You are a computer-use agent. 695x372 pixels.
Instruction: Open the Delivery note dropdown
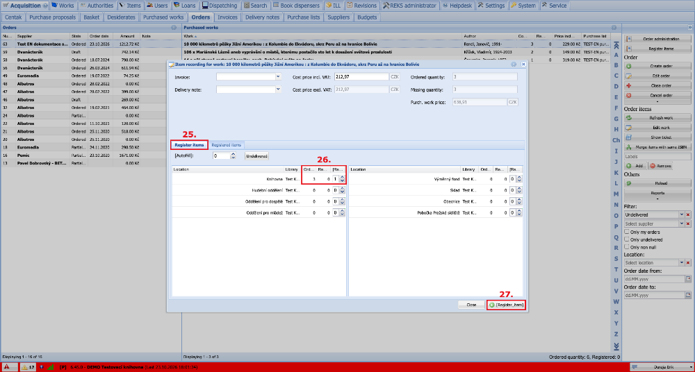coord(278,90)
